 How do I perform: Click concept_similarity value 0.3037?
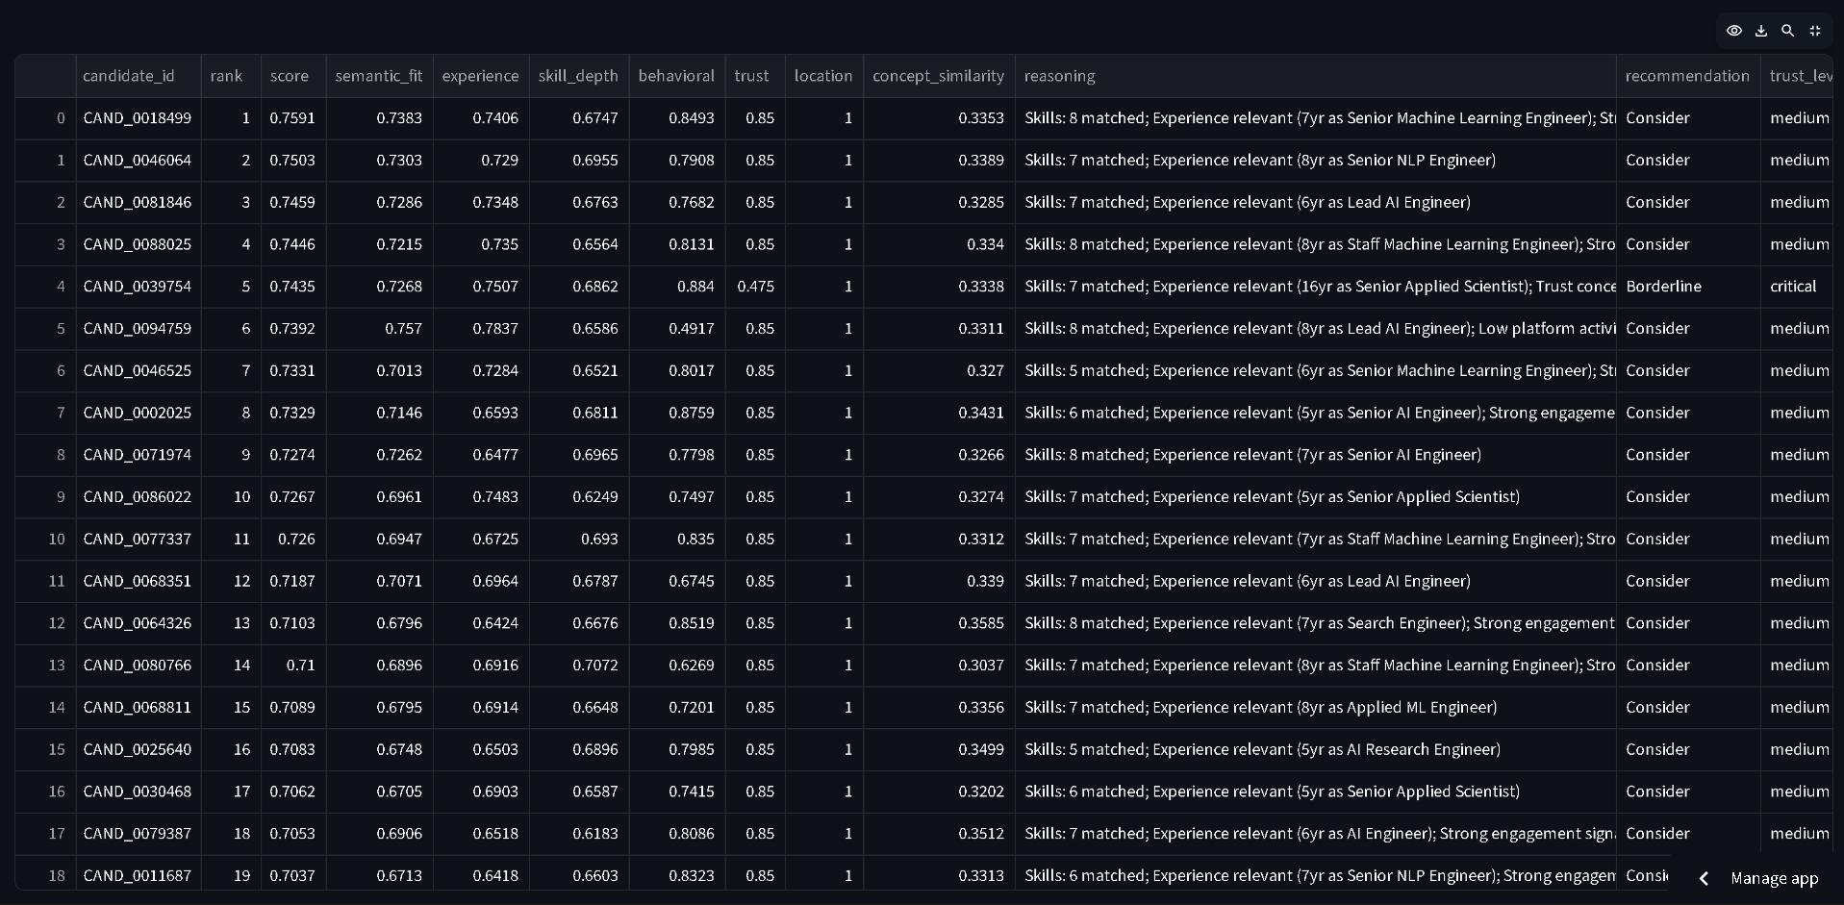click(x=939, y=666)
